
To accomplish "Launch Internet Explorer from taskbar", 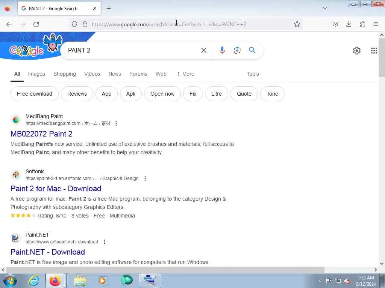I will tap(33, 280).
